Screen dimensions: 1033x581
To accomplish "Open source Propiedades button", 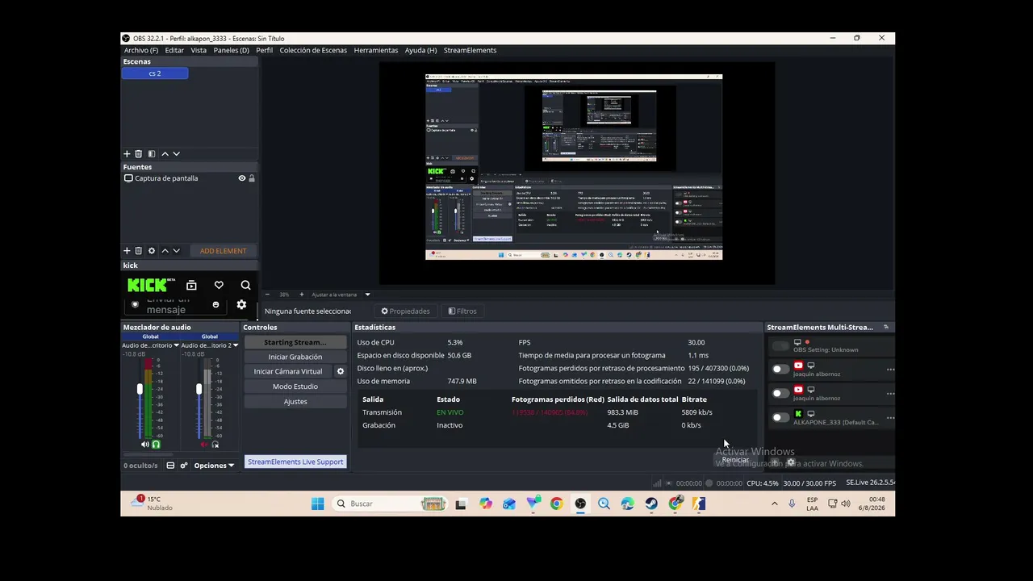I will [x=405, y=311].
